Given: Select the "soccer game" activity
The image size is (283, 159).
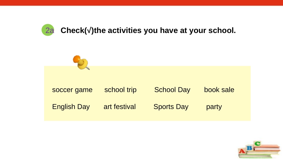Looking at the screenshot, I should pyautogui.click(x=72, y=90).
